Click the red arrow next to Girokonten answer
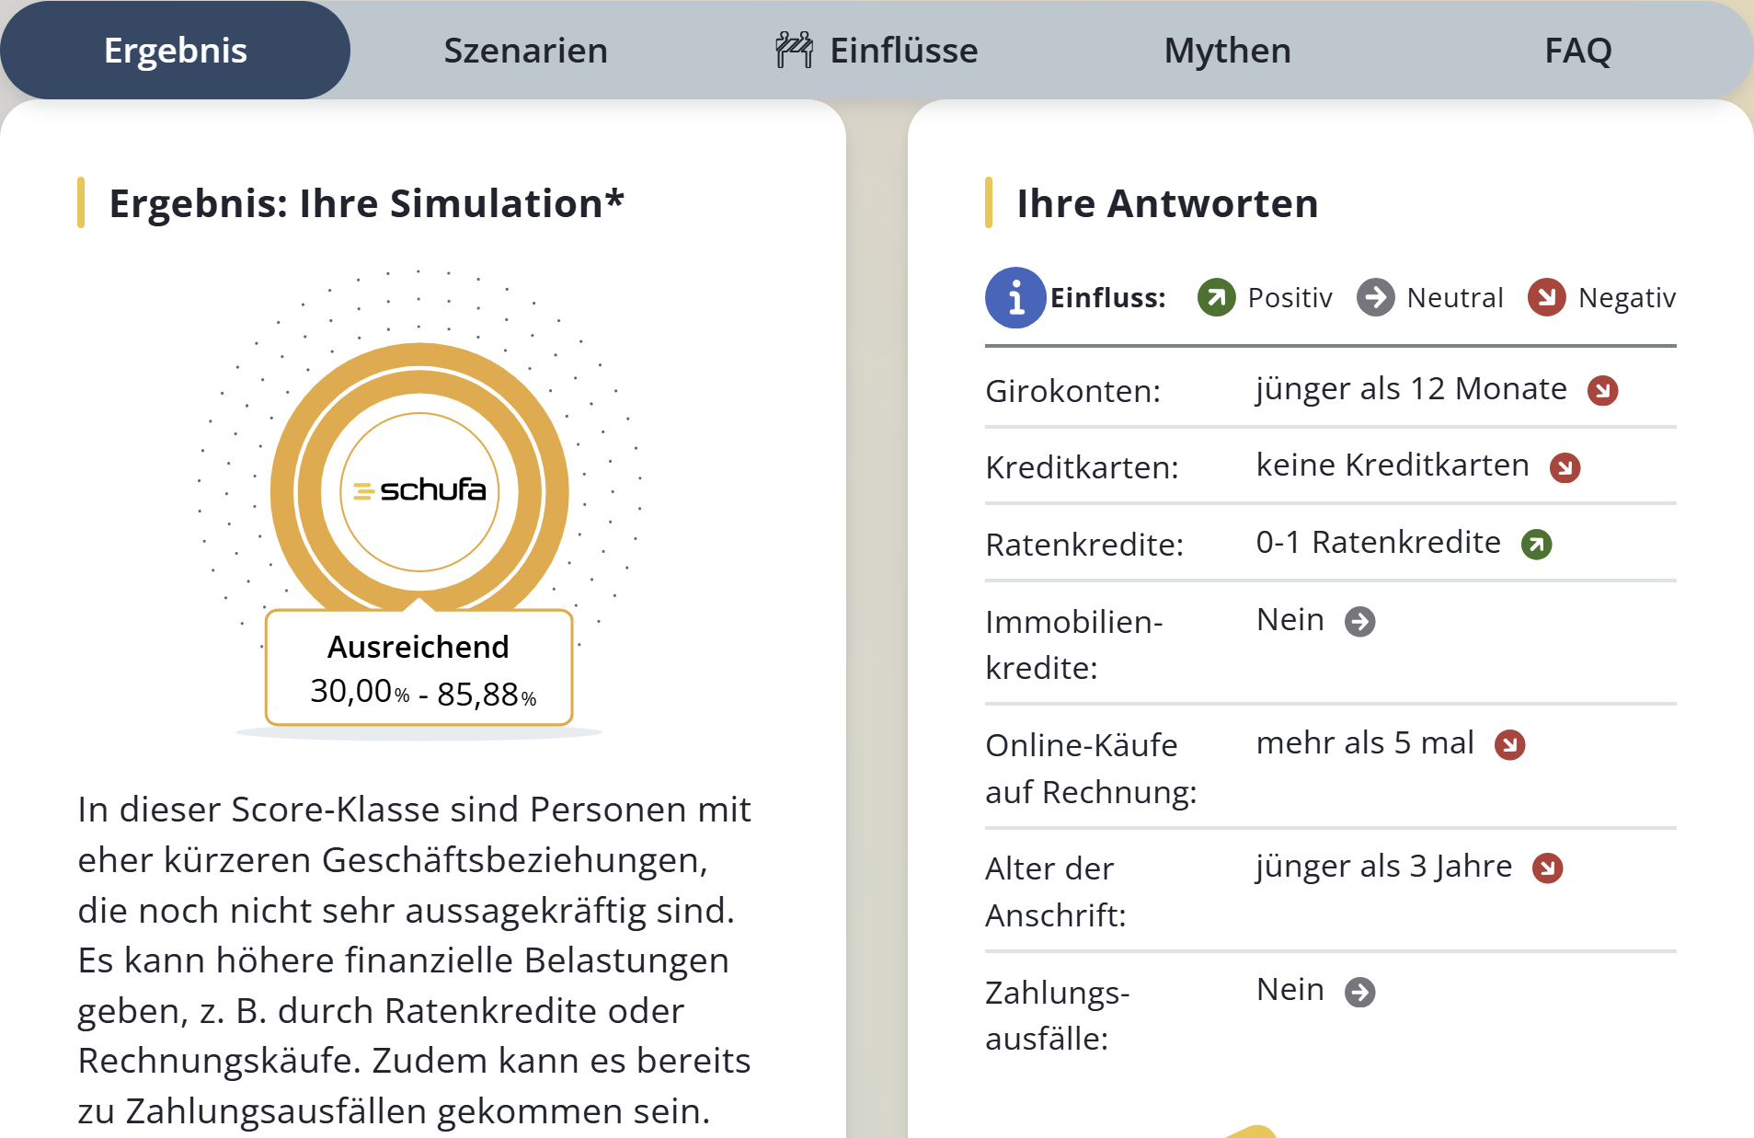 point(1602,390)
